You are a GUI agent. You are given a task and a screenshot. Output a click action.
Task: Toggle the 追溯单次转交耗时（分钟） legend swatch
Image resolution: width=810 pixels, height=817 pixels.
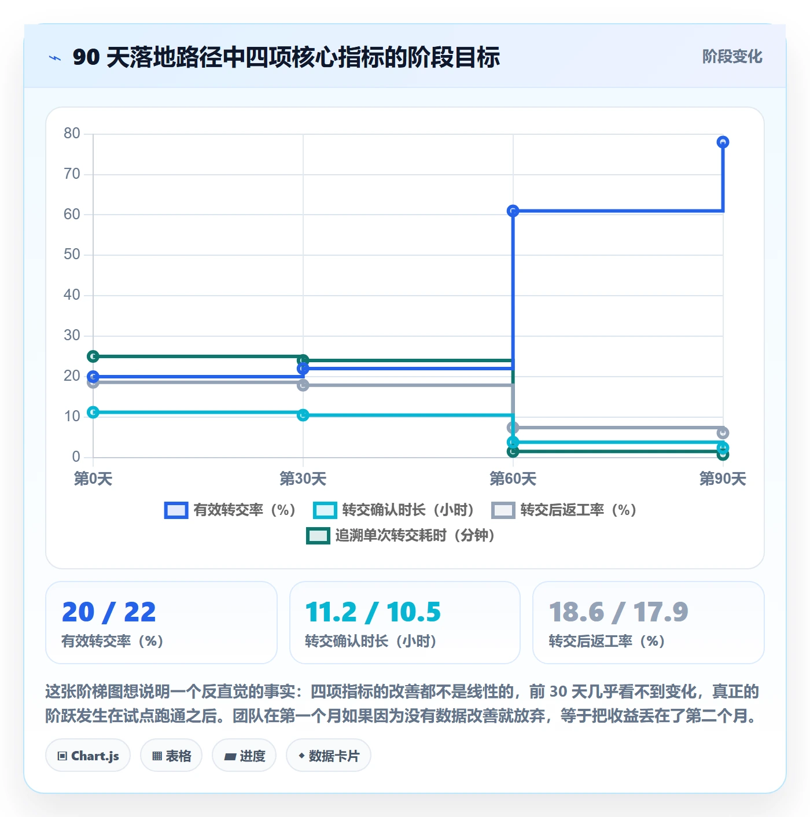(x=318, y=536)
